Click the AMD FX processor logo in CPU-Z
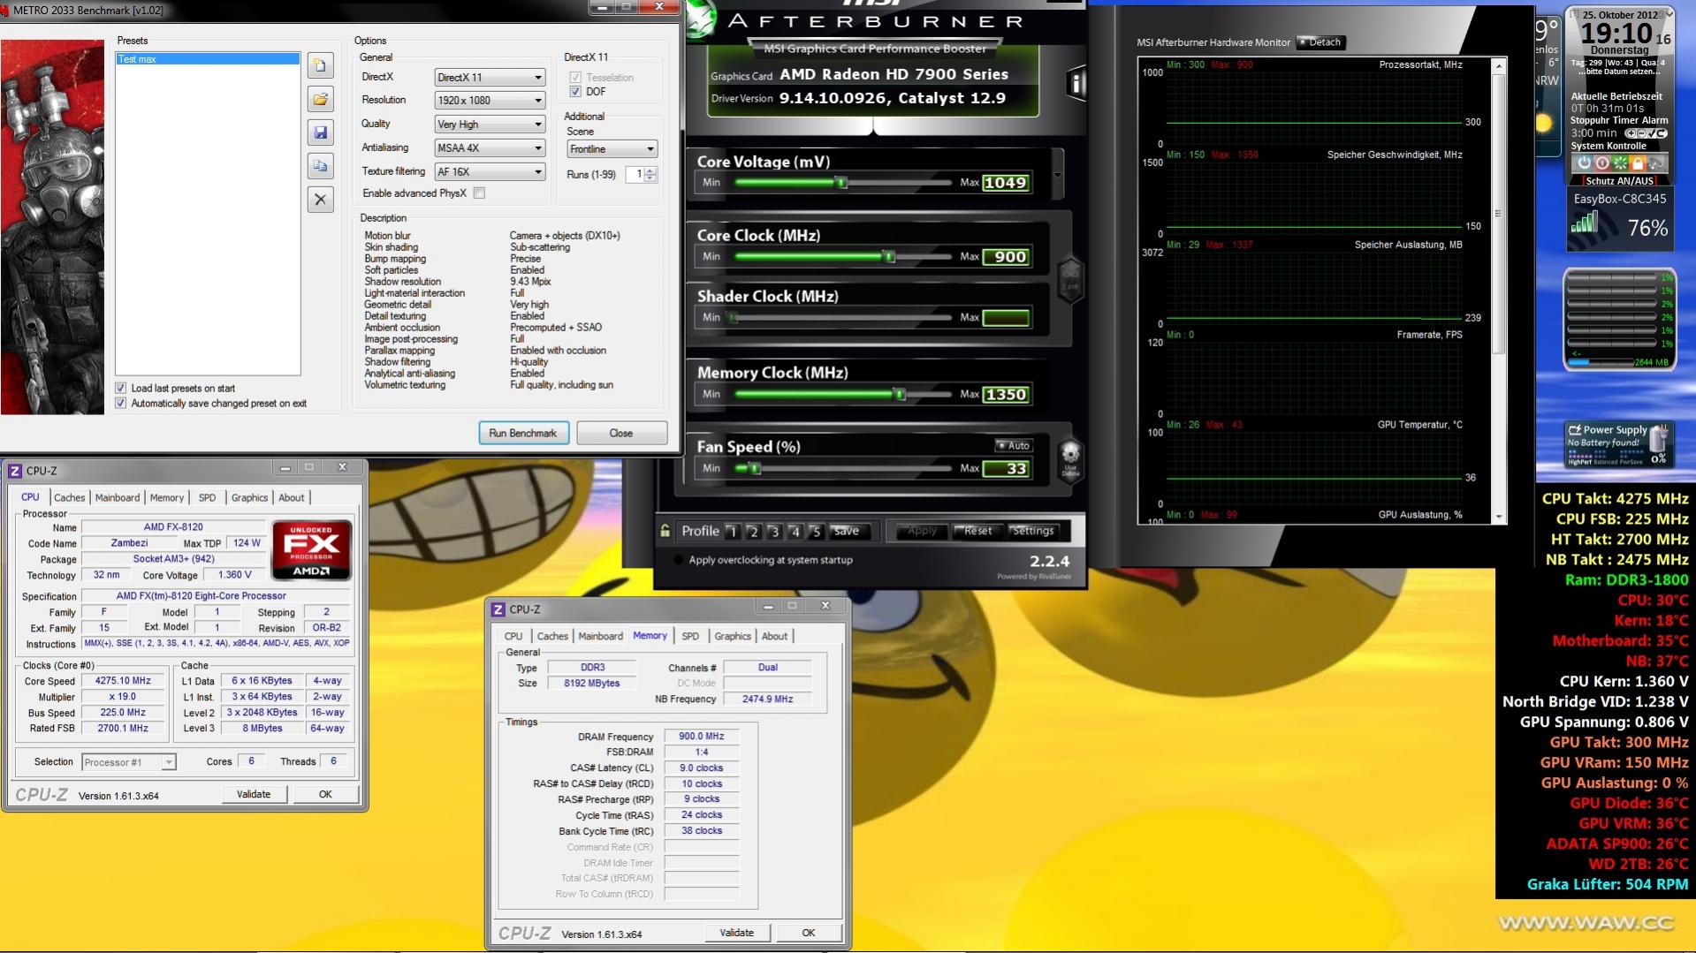This screenshot has width=1696, height=953. tap(311, 550)
